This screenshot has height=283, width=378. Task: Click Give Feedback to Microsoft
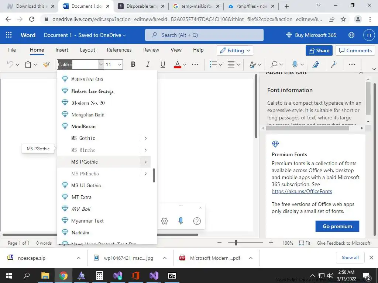tap(343, 243)
